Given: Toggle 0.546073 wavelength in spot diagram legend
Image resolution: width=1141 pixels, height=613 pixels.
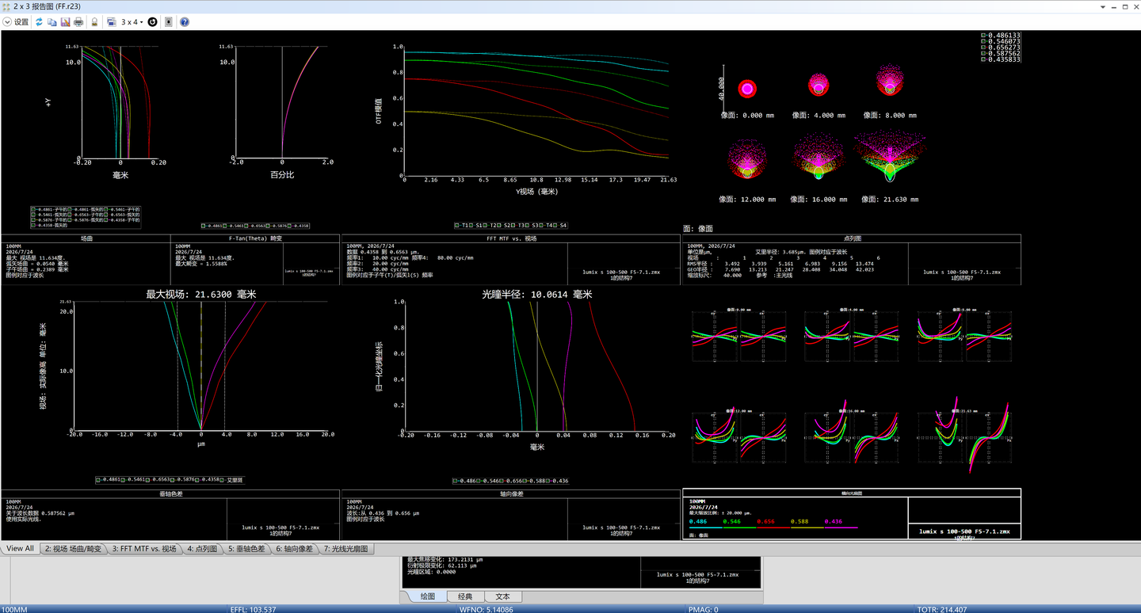Looking at the screenshot, I should point(983,41).
